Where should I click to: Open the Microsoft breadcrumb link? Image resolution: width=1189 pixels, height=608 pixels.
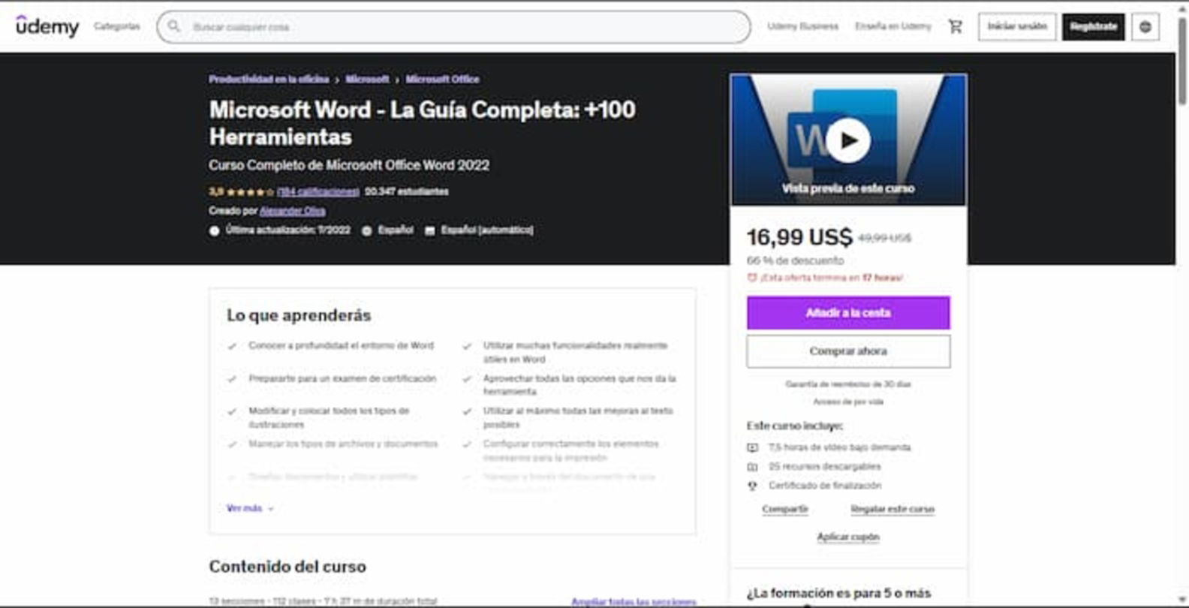tap(367, 79)
